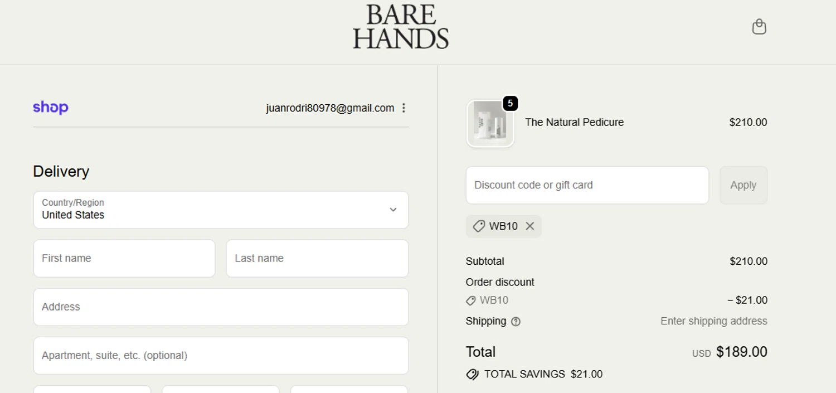Click the TOTAL SAVINGS $21.00 text
The height and width of the screenshot is (393, 836).
click(x=543, y=374)
